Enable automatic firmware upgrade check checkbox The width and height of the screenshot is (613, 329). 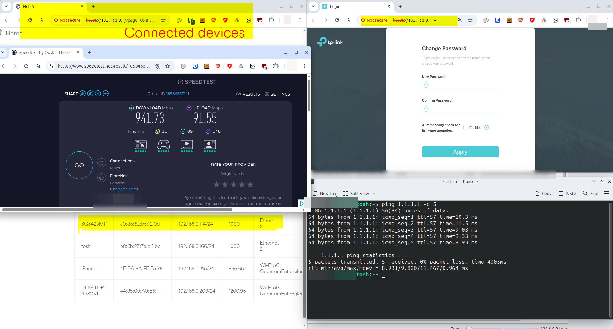(x=465, y=128)
